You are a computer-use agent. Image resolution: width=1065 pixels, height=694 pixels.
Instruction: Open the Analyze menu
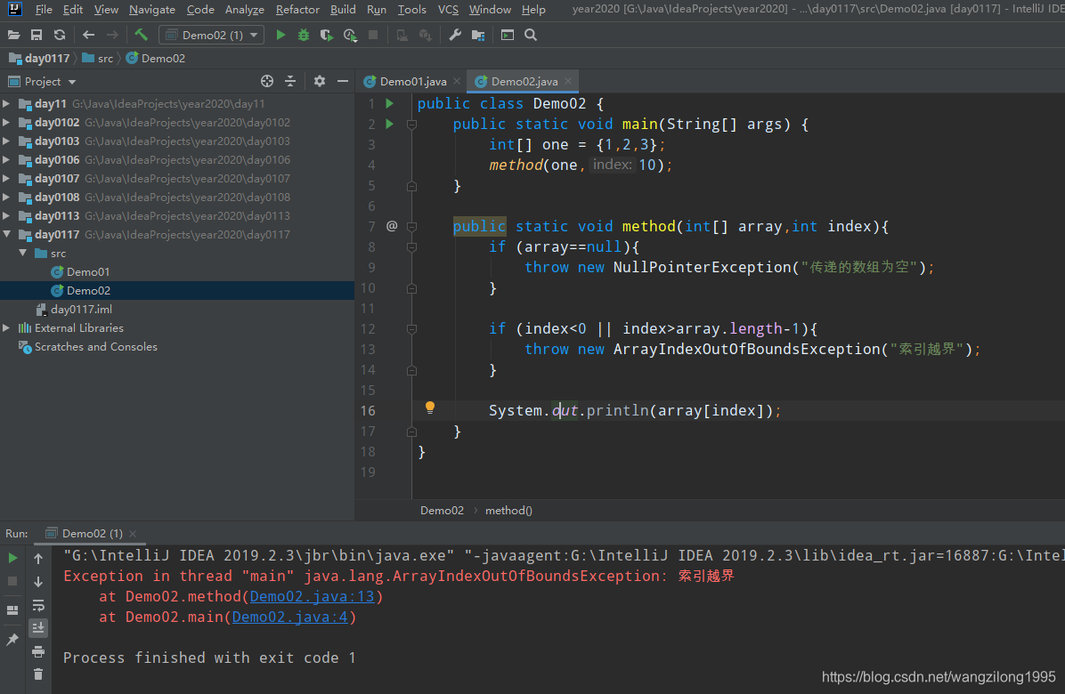tap(245, 10)
